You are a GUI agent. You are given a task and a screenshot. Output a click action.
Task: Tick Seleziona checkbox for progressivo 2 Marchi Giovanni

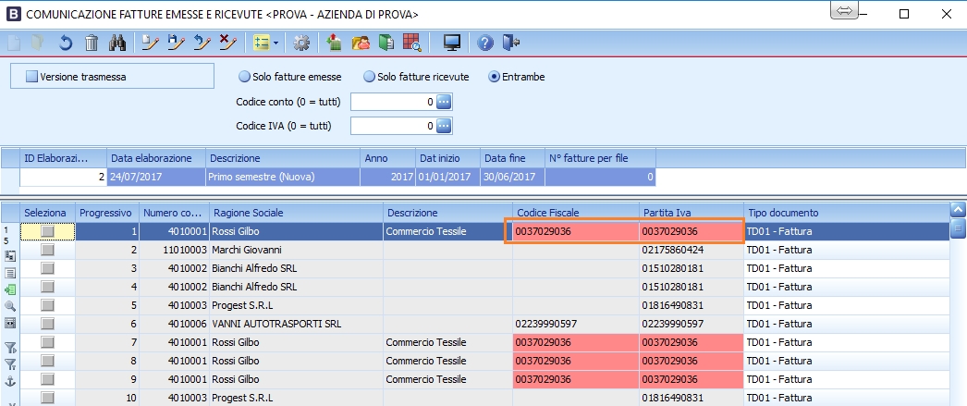[47, 250]
